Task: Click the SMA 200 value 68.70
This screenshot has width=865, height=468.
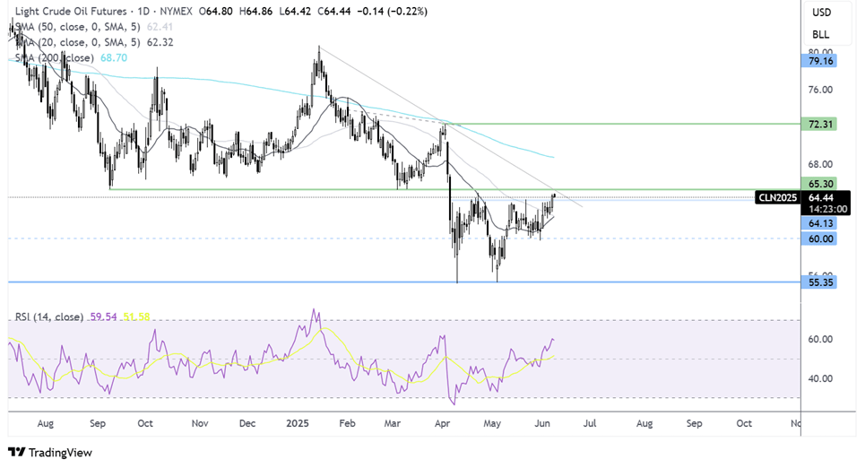Action: 114,58
